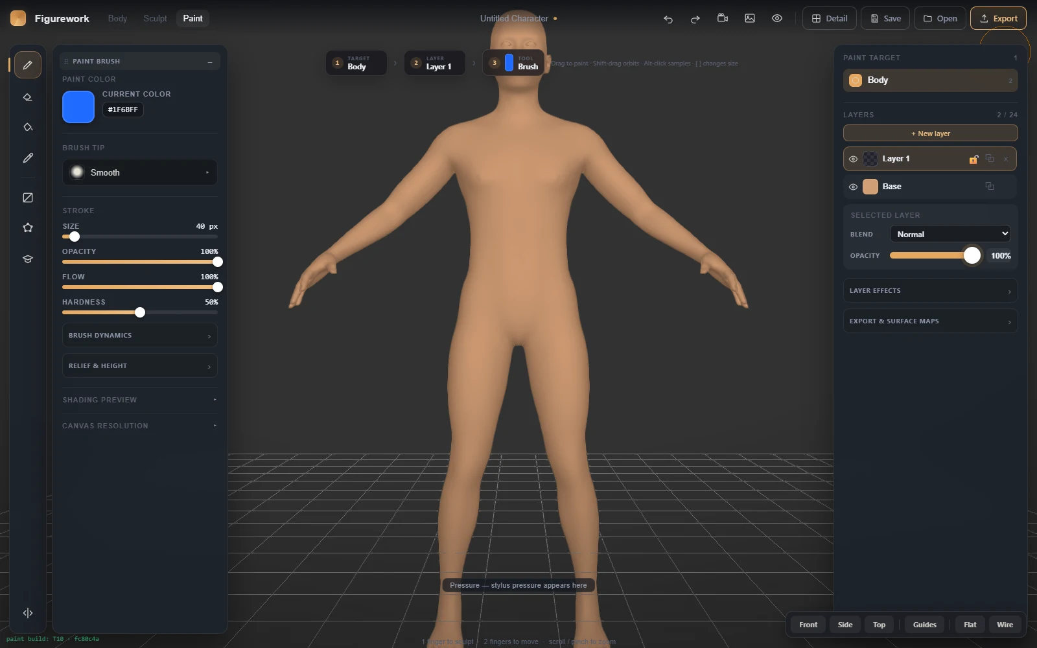This screenshot has width=1037, height=648.
Task: Expand the Relief & Height section
Action: 140,366
